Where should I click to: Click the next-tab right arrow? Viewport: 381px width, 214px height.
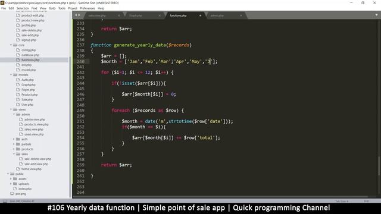79,15
